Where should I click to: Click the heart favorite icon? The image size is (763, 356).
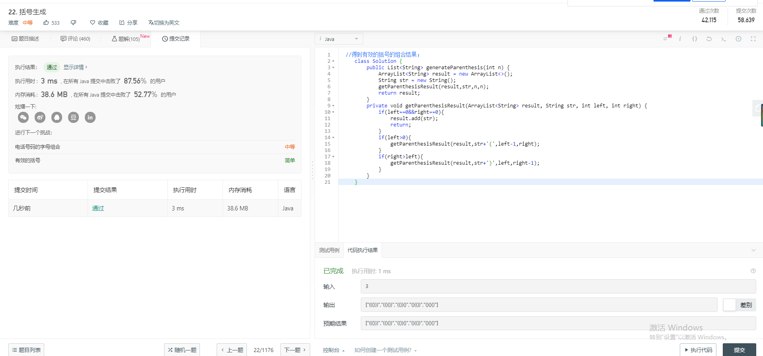tap(92, 23)
